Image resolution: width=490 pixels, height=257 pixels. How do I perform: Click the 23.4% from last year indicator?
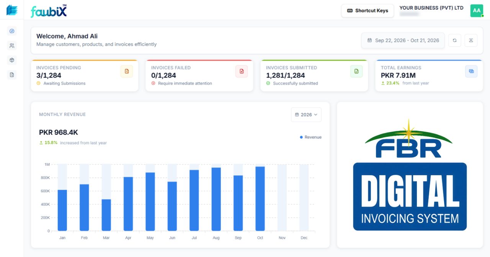tap(405, 83)
